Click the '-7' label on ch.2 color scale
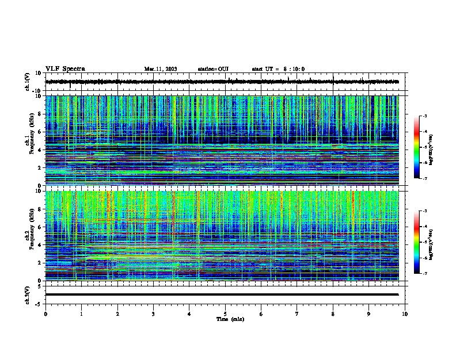 tap(424, 273)
